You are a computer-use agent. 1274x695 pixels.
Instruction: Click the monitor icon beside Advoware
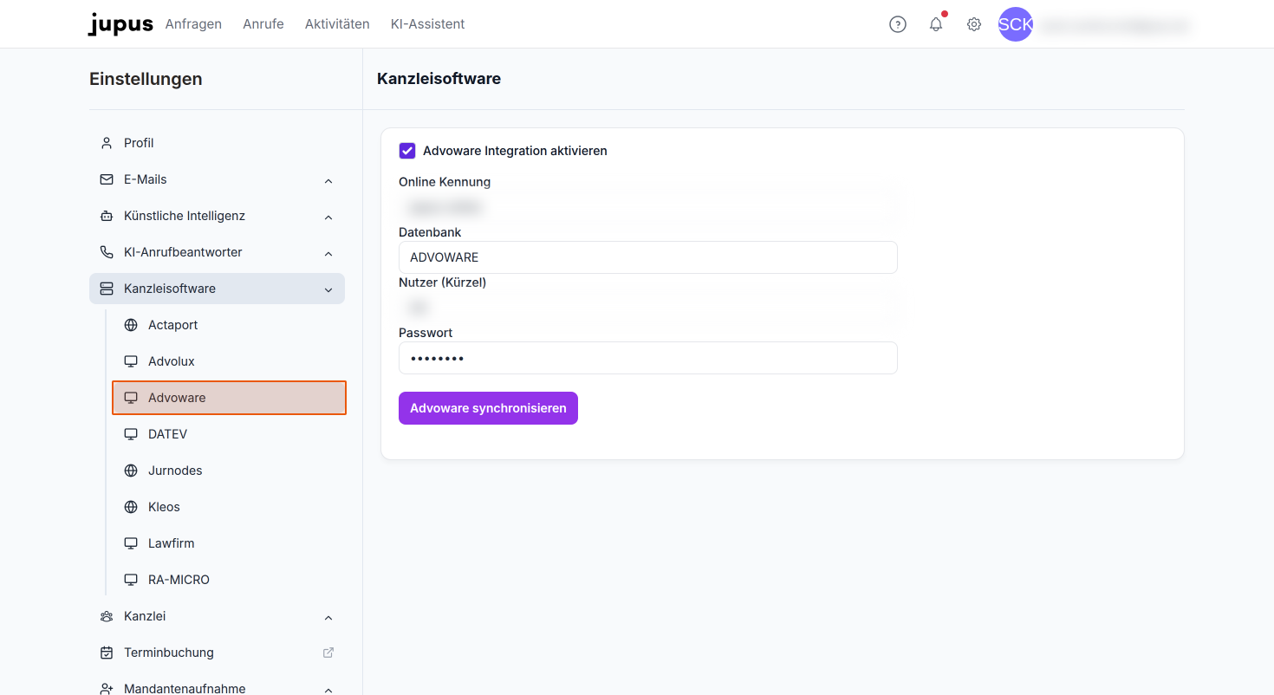click(131, 398)
